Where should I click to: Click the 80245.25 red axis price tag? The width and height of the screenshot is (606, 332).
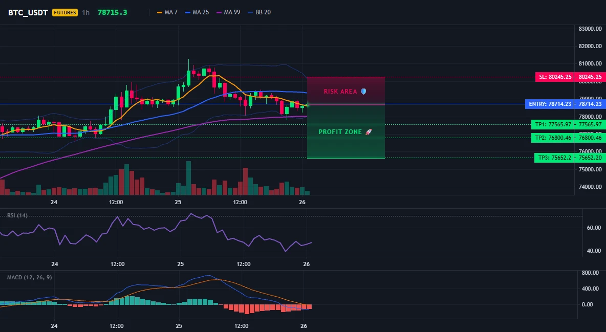click(x=590, y=77)
